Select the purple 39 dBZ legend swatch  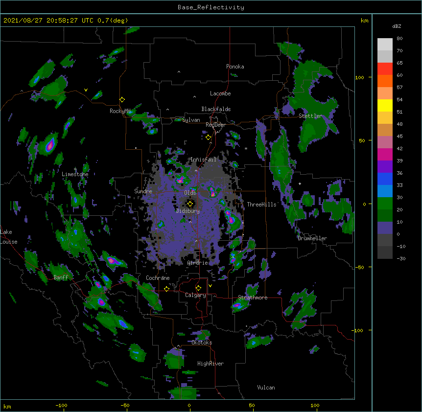[385, 167]
